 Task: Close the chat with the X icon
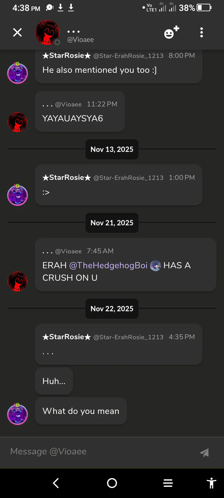click(x=17, y=32)
